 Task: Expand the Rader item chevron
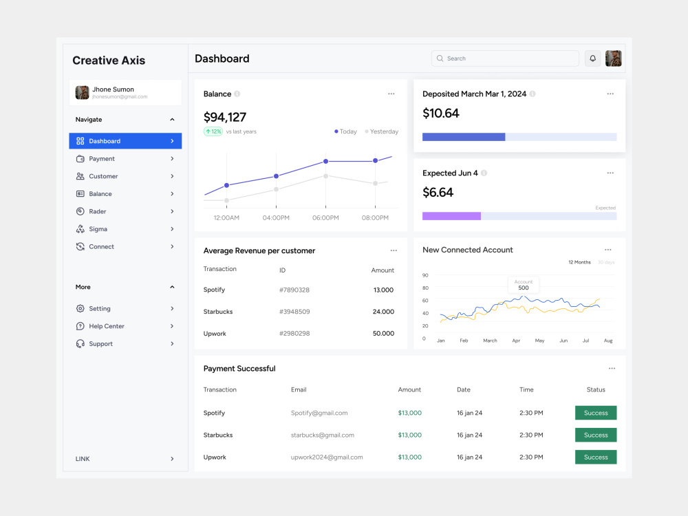pyautogui.click(x=173, y=211)
